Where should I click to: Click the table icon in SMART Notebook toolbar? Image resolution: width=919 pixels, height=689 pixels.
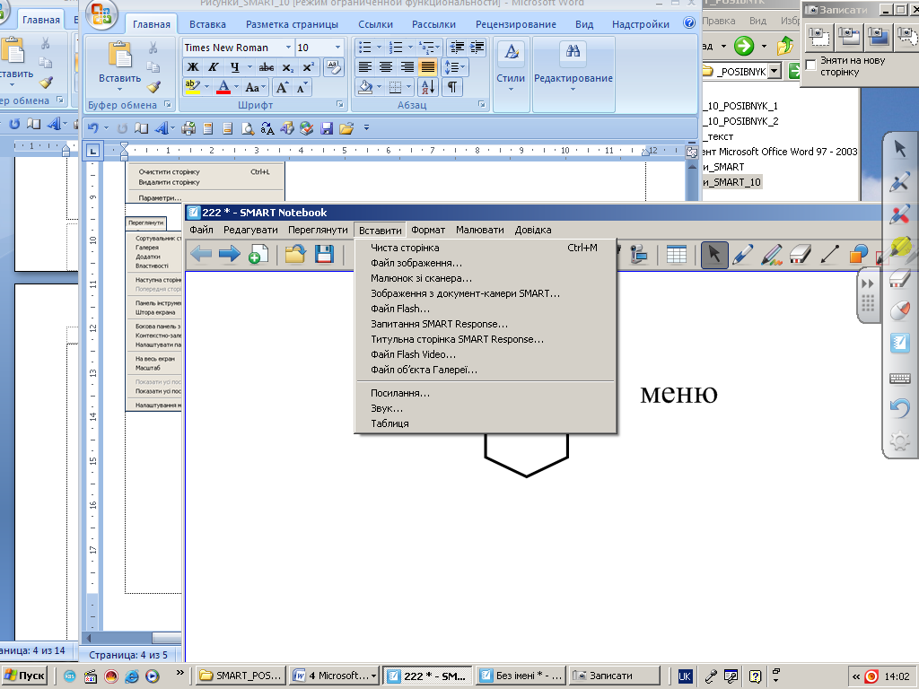click(x=676, y=255)
